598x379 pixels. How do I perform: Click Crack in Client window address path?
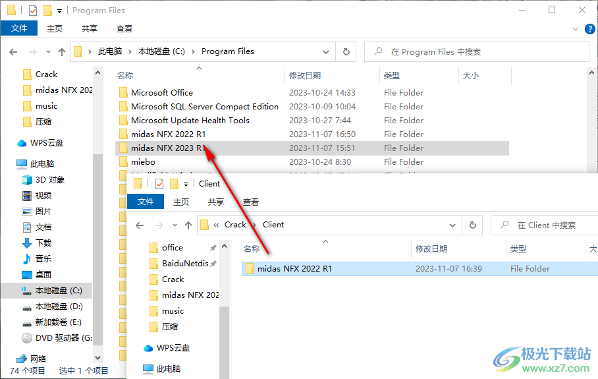tap(235, 225)
